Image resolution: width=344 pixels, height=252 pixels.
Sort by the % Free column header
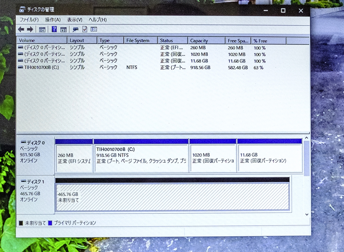269,41
